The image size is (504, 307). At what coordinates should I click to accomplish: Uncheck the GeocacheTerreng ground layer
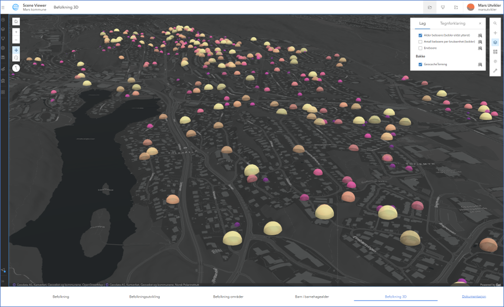tap(420, 64)
